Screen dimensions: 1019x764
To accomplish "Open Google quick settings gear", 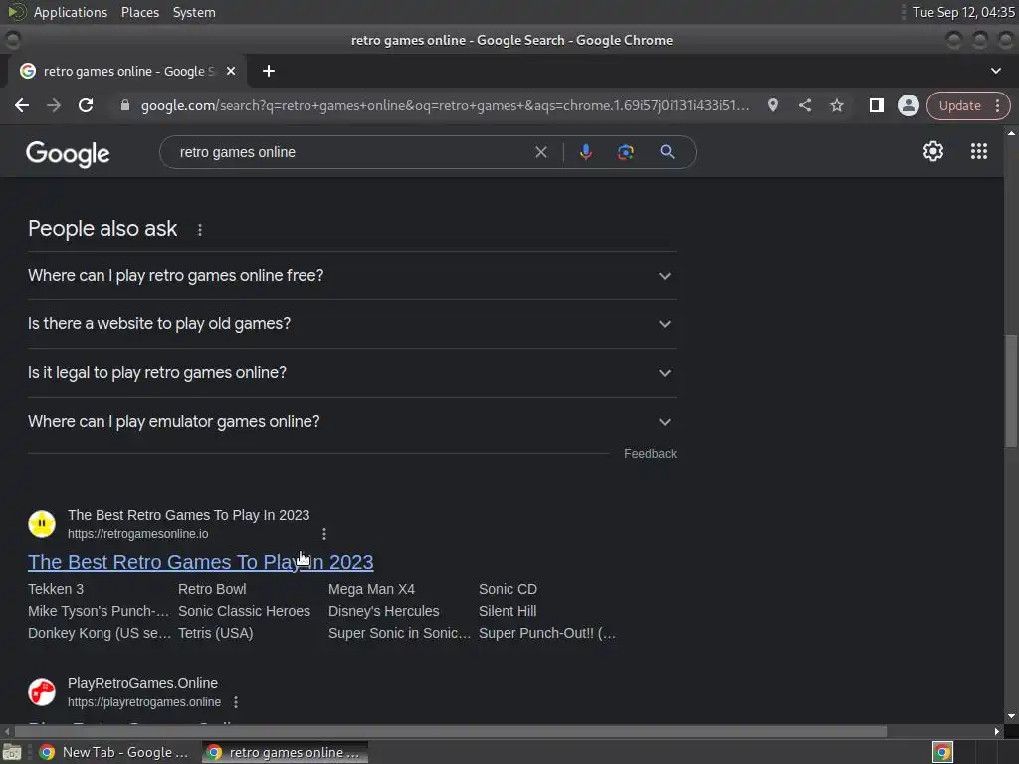I will point(933,151).
